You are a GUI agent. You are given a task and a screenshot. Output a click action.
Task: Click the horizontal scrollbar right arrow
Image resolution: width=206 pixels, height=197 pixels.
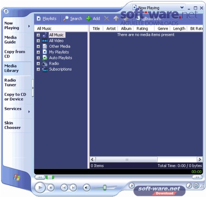coord(200,160)
